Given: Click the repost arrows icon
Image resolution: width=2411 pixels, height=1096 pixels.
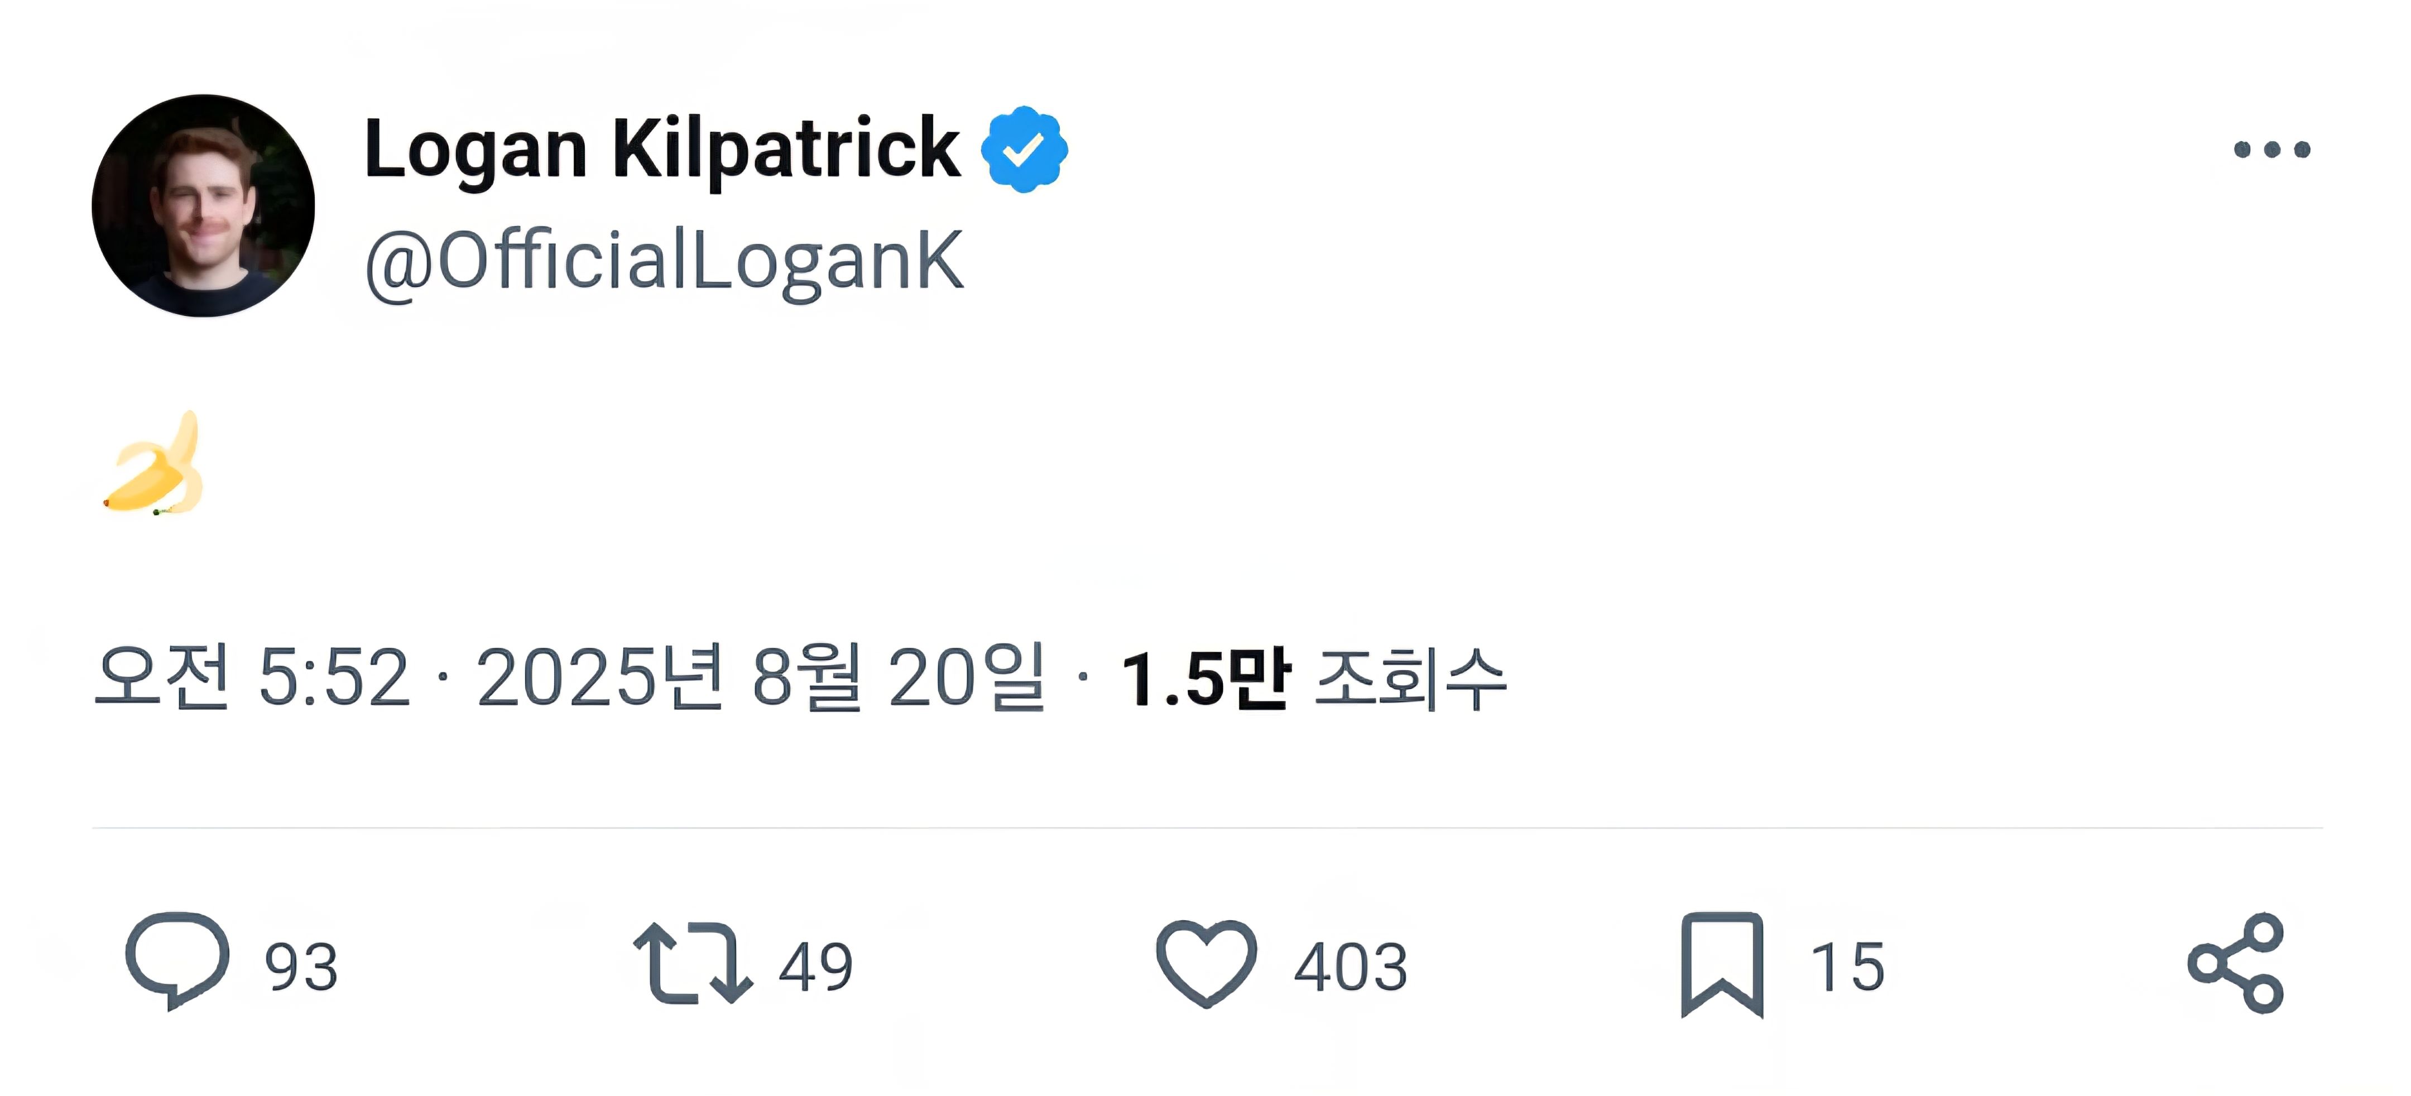Looking at the screenshot, I should click(693, 963).
